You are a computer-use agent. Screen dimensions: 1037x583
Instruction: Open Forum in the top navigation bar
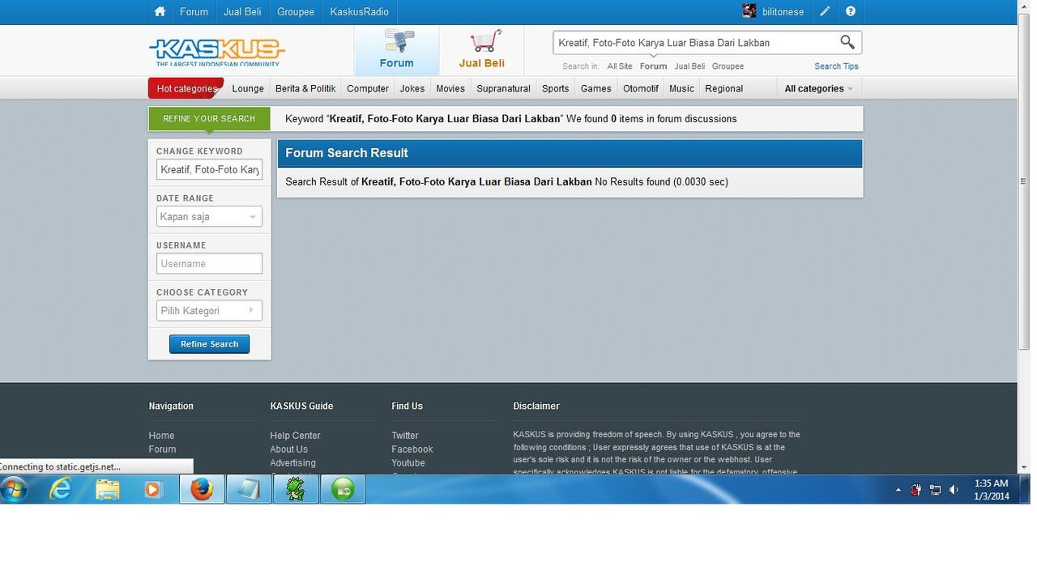[x=194, y=11]
